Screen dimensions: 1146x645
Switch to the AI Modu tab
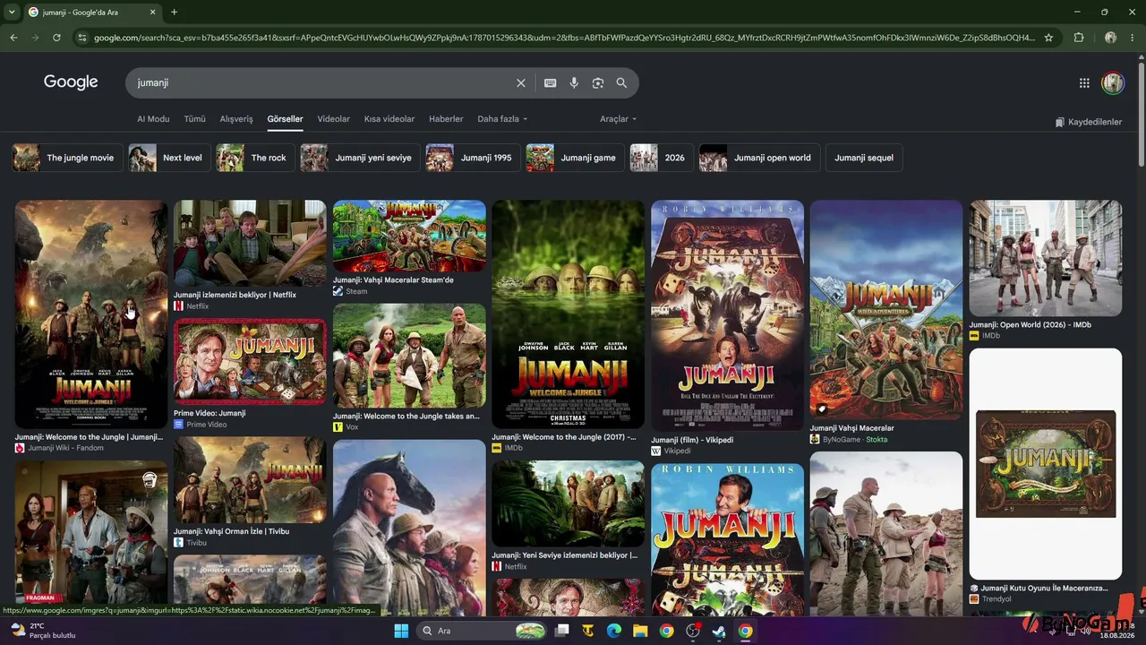tap(153, 119)
